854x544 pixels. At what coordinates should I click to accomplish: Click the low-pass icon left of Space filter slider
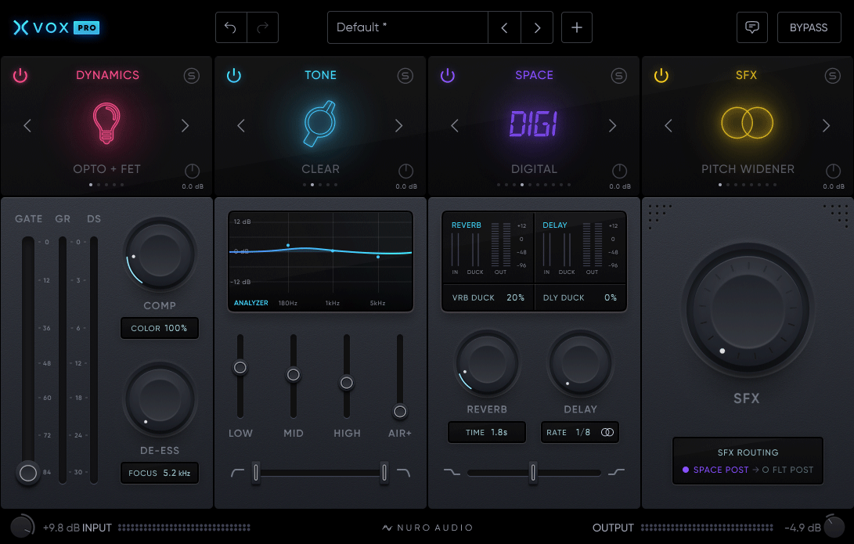(452, 471)
